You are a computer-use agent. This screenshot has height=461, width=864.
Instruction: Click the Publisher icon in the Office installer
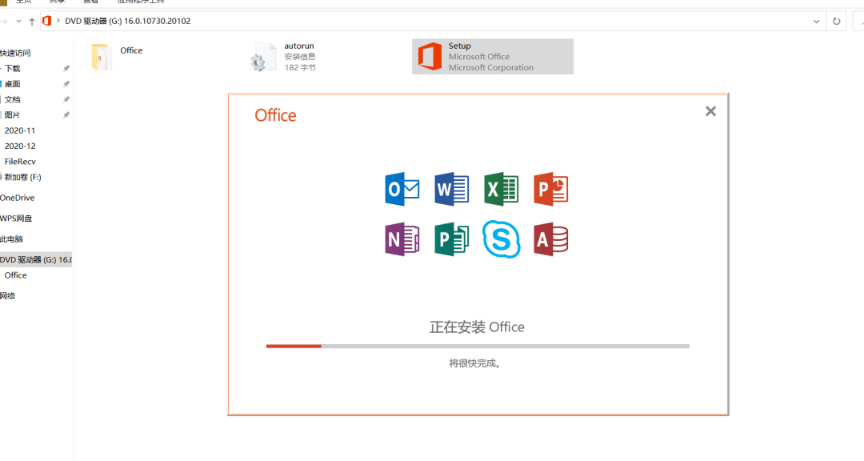coord(451,239)
